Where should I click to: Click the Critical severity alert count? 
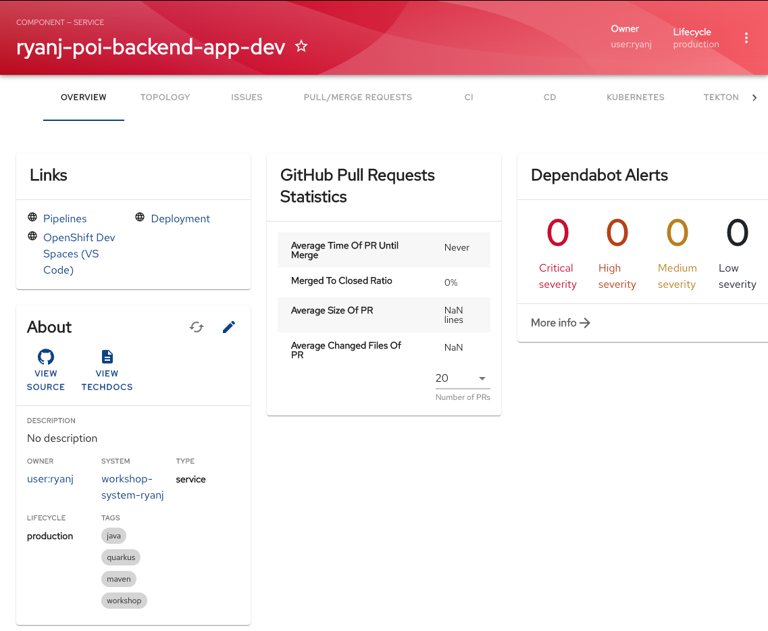(x=558, y=232)
